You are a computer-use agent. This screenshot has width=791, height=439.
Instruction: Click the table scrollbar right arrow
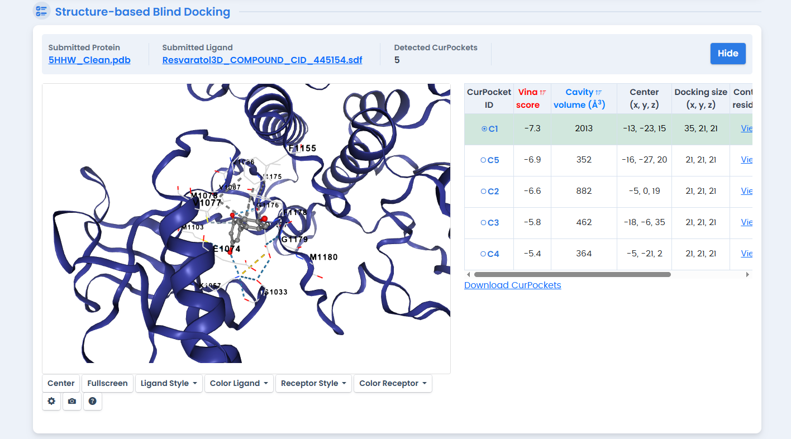click(x=747, y=275)
